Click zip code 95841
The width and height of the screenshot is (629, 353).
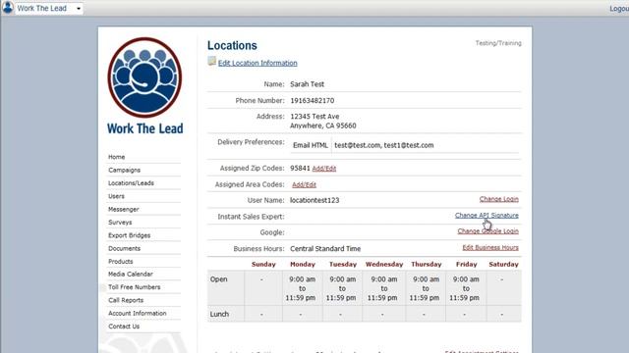coord(300,168)
